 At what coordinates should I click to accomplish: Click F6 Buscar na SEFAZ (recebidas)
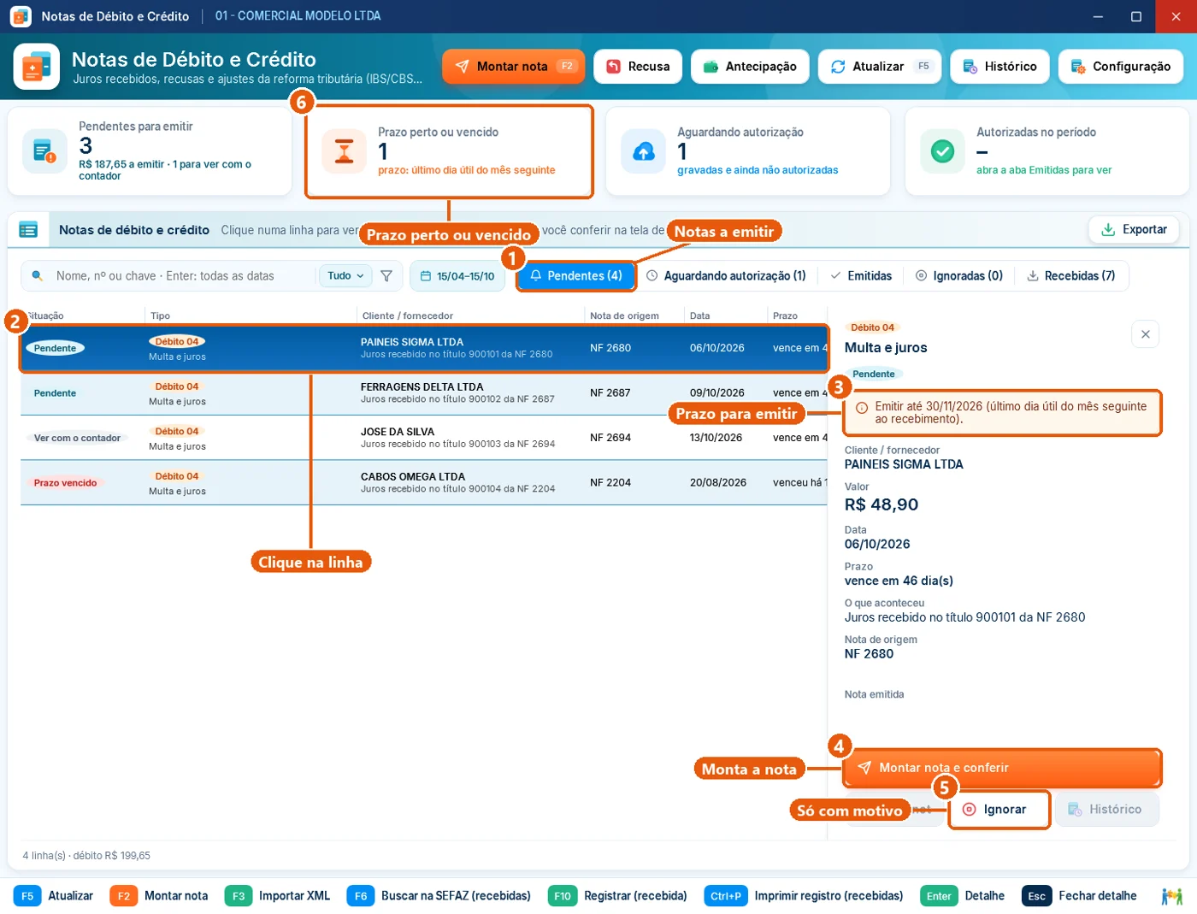click(439, 896)
